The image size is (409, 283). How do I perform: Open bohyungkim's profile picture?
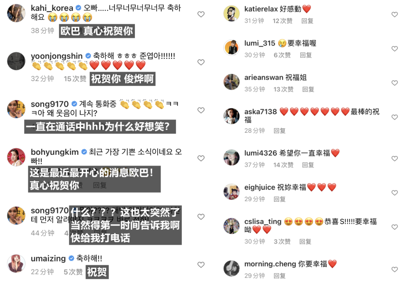tap(16, 157)
